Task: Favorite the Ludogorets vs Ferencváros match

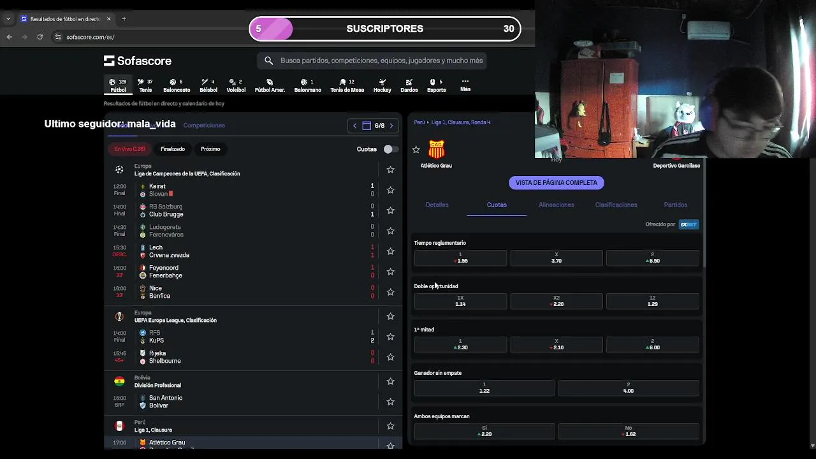Action: 390,231
